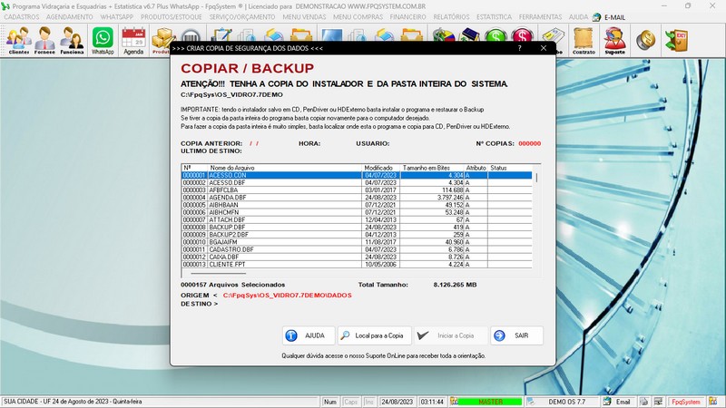Screen dimensions: 726x408
Task: Open the RELATÓRIOS menu
Action: pos(451,17)
